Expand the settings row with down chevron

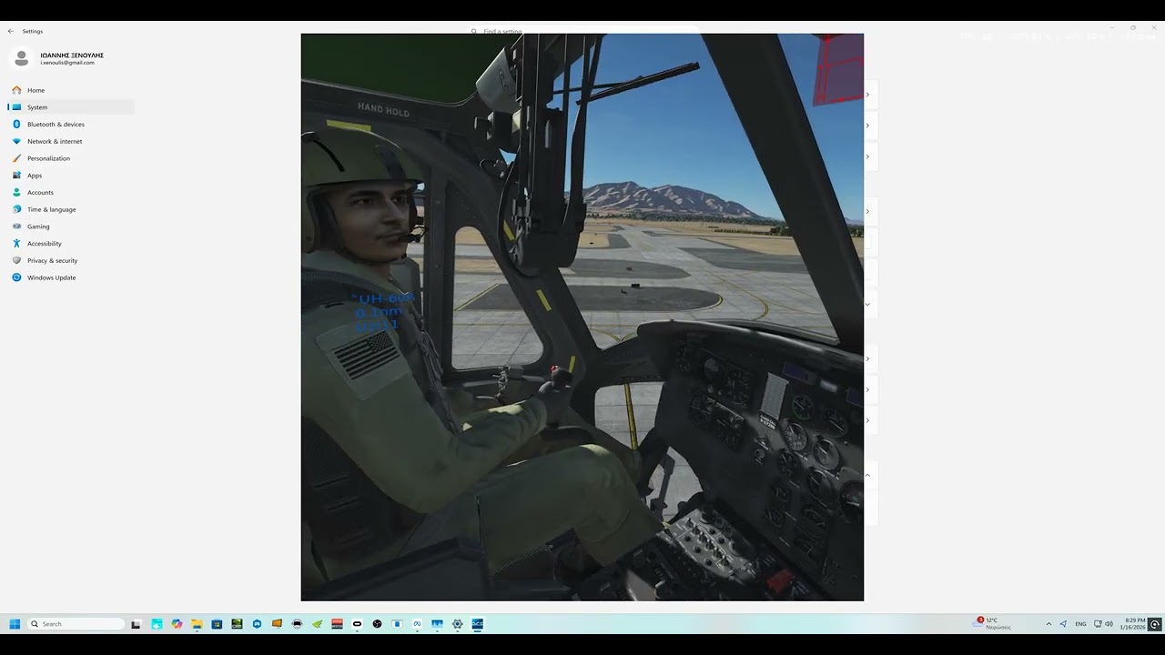point(867,304)
